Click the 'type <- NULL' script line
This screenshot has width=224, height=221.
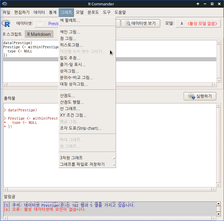pos(20,51)
